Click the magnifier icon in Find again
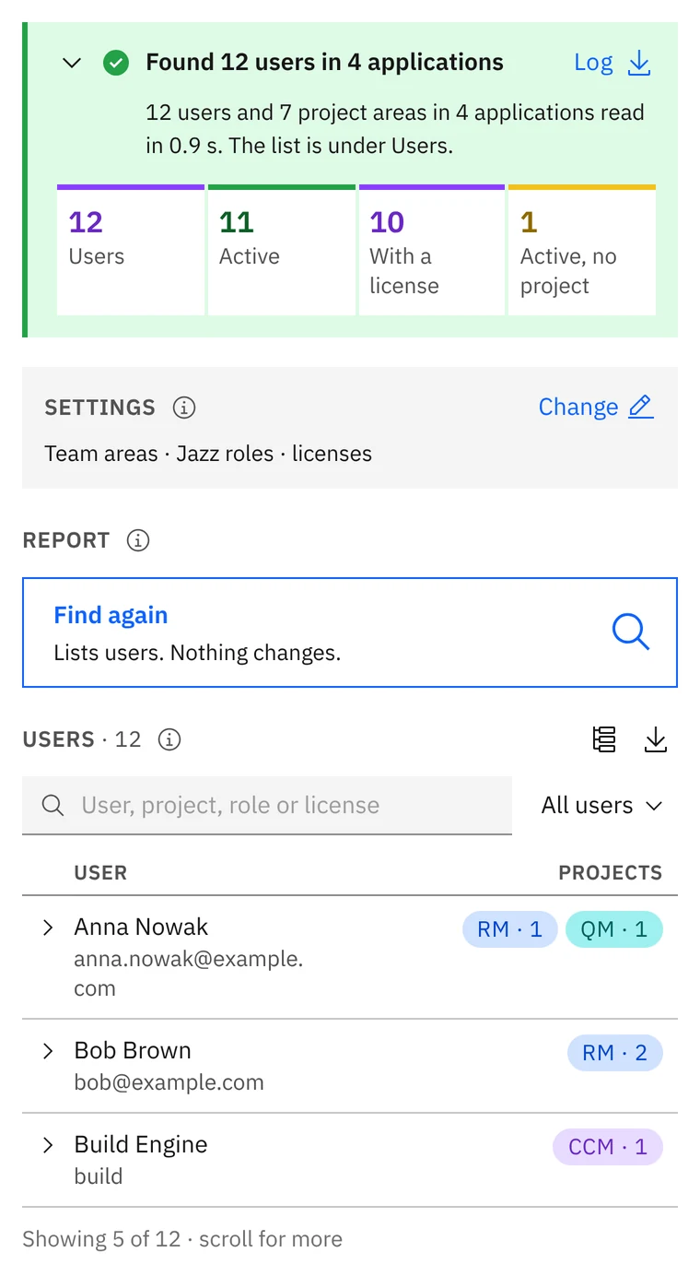 pyautogui.click(x=631, y=632)
